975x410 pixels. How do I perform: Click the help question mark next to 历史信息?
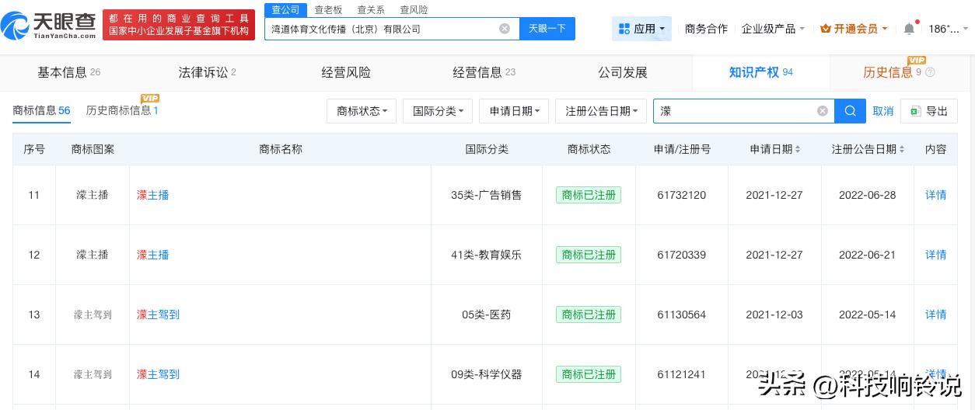pos(930,72)
